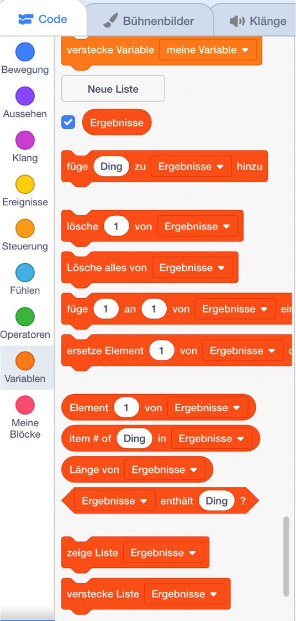
Task: Open the Ergebnisse dropdown in zeige Liste block
Action: point(163,553)
